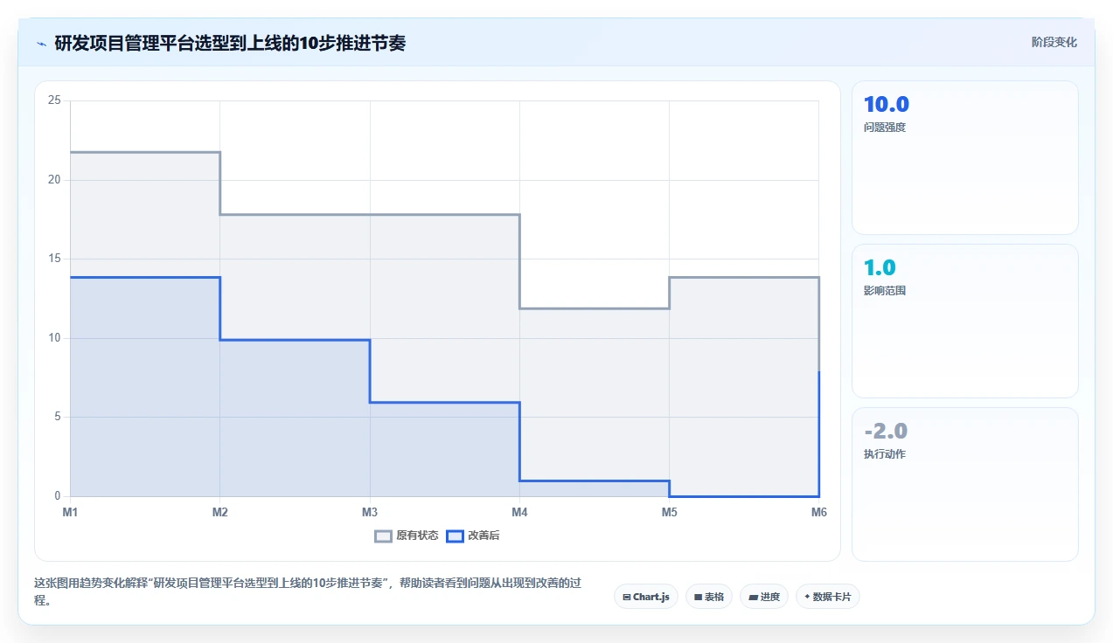1113x643 pixels.
Task: Click the 表格 tag chip
Action: 709,597
